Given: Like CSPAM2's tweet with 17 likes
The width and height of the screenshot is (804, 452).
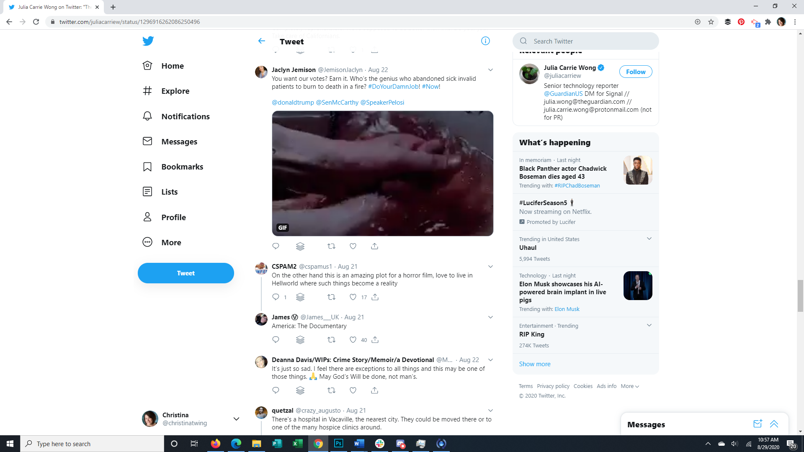Looking at the screenshot, I should pyautogui.click(x=353, y=297).
